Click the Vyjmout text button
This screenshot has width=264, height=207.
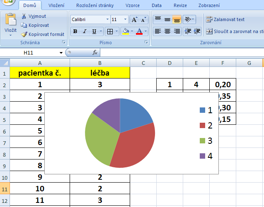coord(37,16)
